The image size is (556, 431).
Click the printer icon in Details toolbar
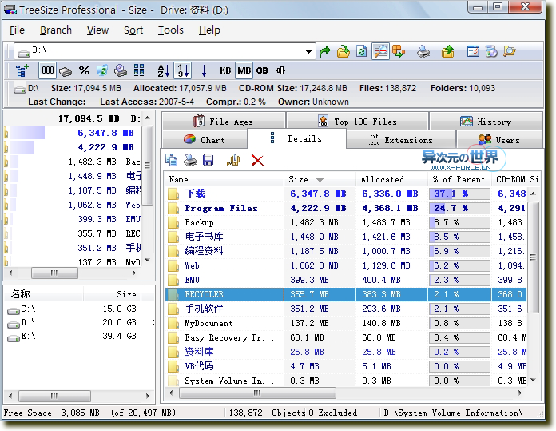[190, 160]
